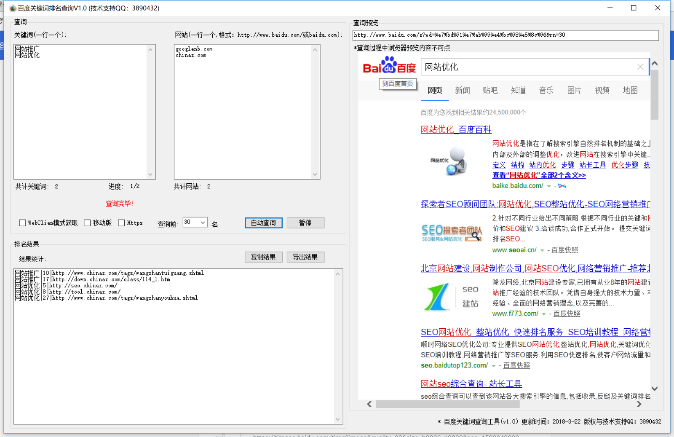The image size is (674, 437).
Task: Switch to the 图片 tab
Action: coord(574,90)
